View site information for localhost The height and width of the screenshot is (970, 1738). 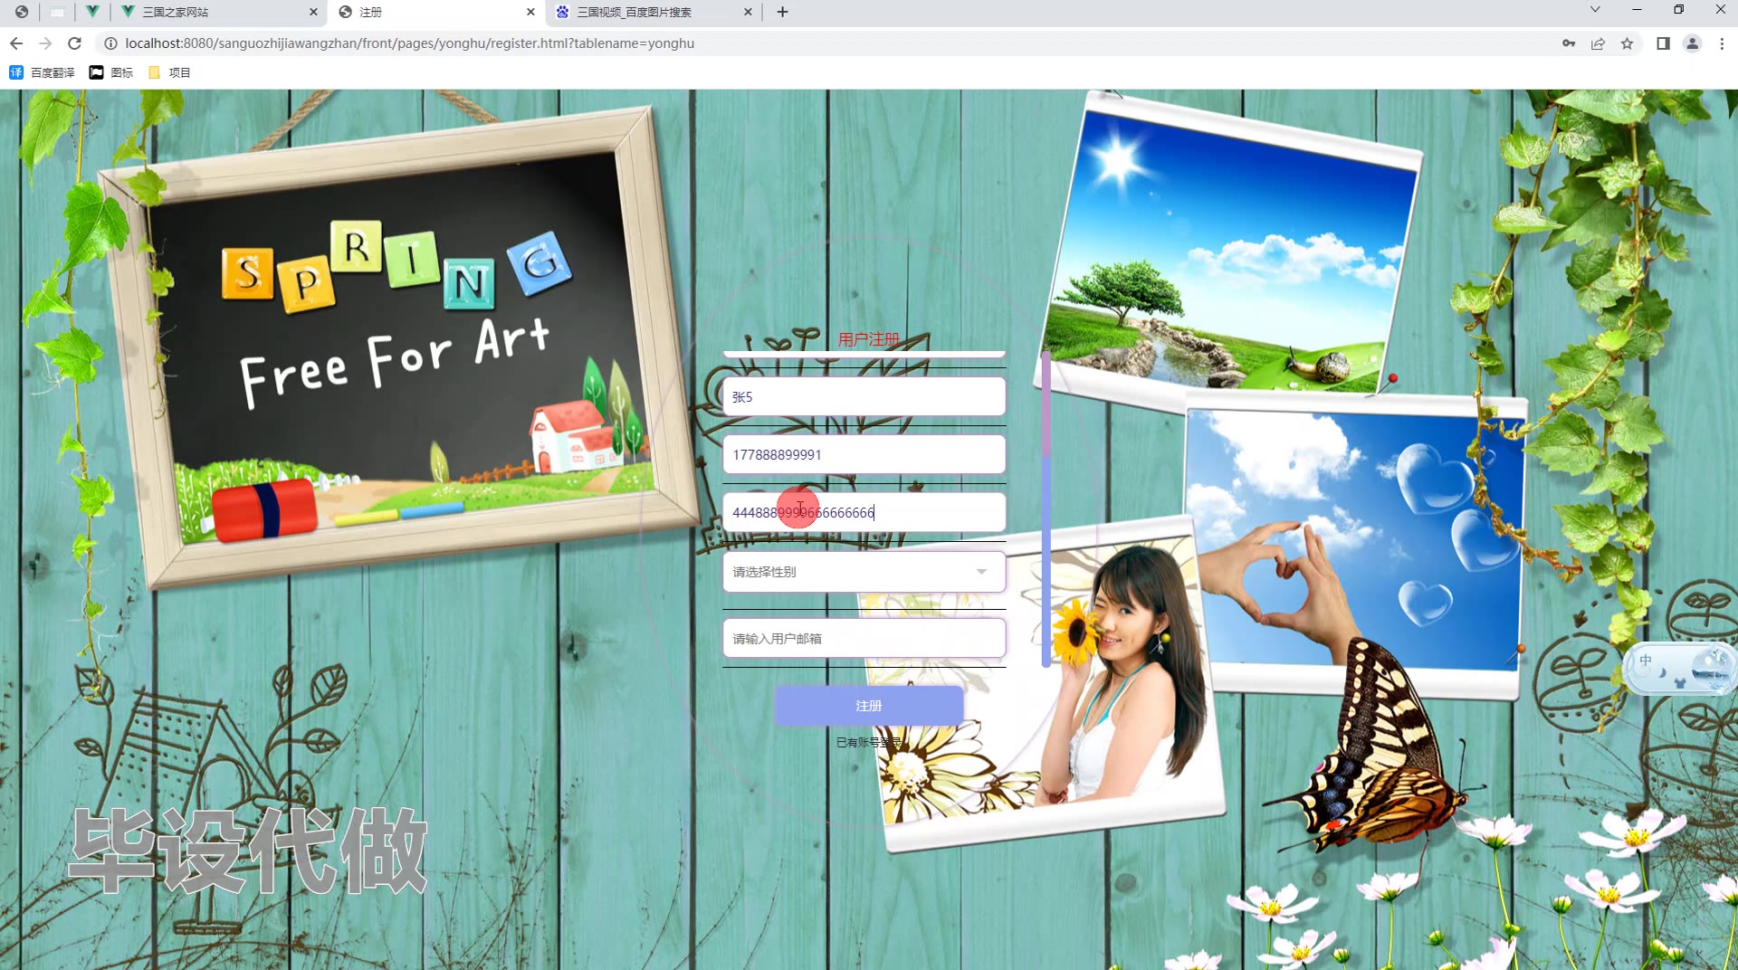(110, 43)
